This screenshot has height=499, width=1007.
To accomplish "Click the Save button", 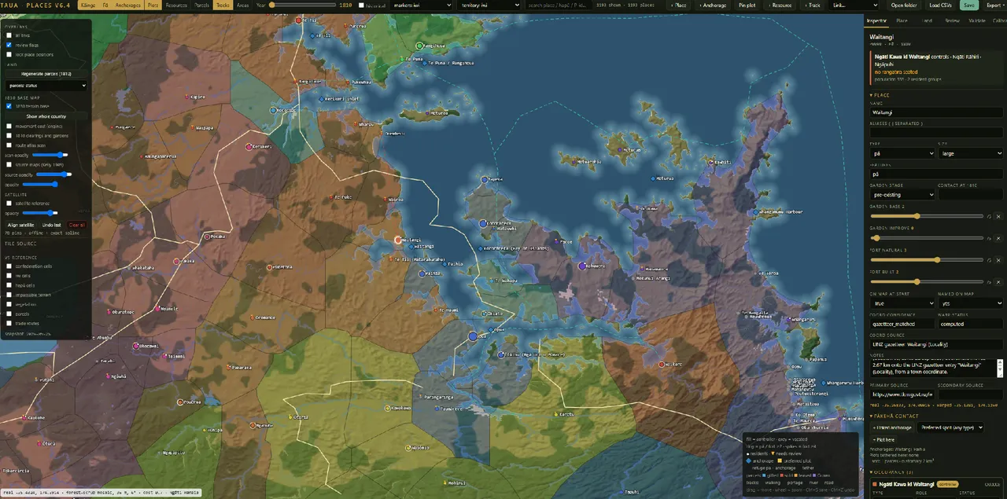I will [x=969, y=5].
